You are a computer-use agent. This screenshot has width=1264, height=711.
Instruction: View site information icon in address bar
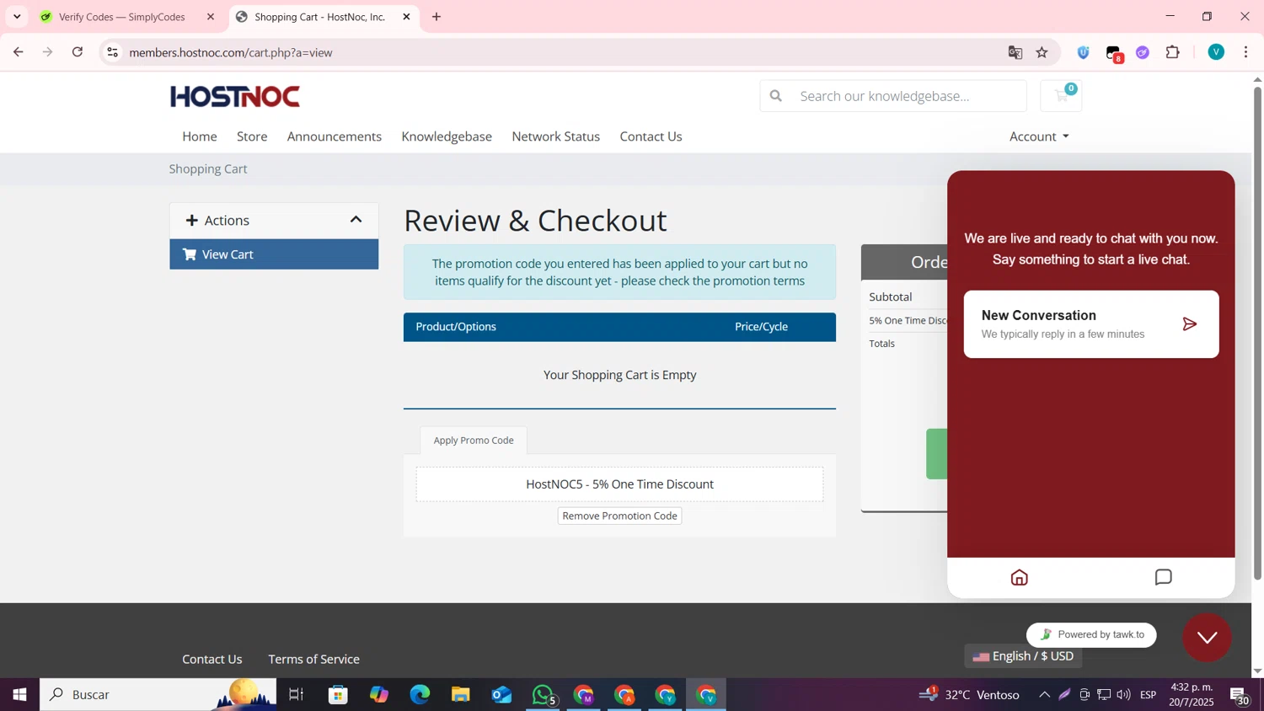[112, 52]
